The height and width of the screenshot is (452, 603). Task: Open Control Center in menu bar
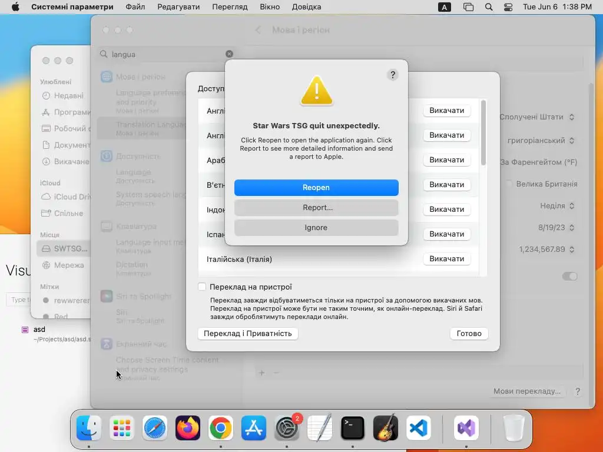[508, 7]
